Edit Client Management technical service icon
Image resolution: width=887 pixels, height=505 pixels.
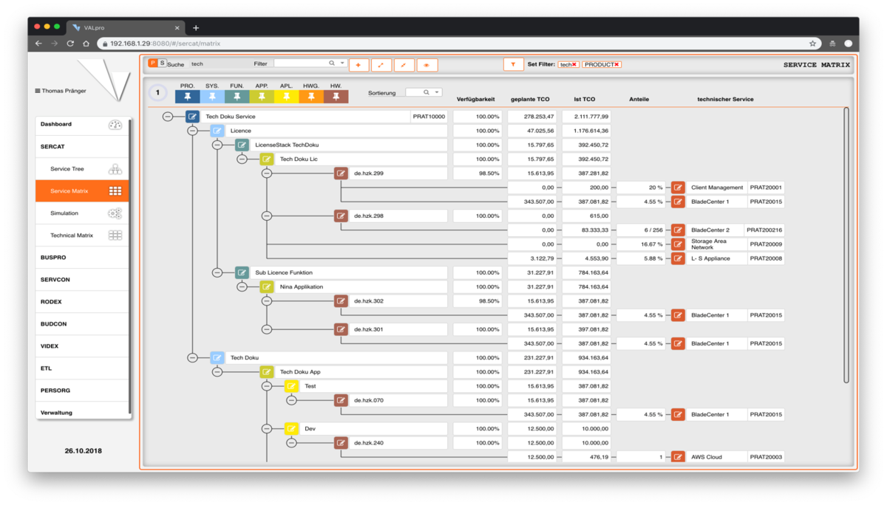[678, 188]
